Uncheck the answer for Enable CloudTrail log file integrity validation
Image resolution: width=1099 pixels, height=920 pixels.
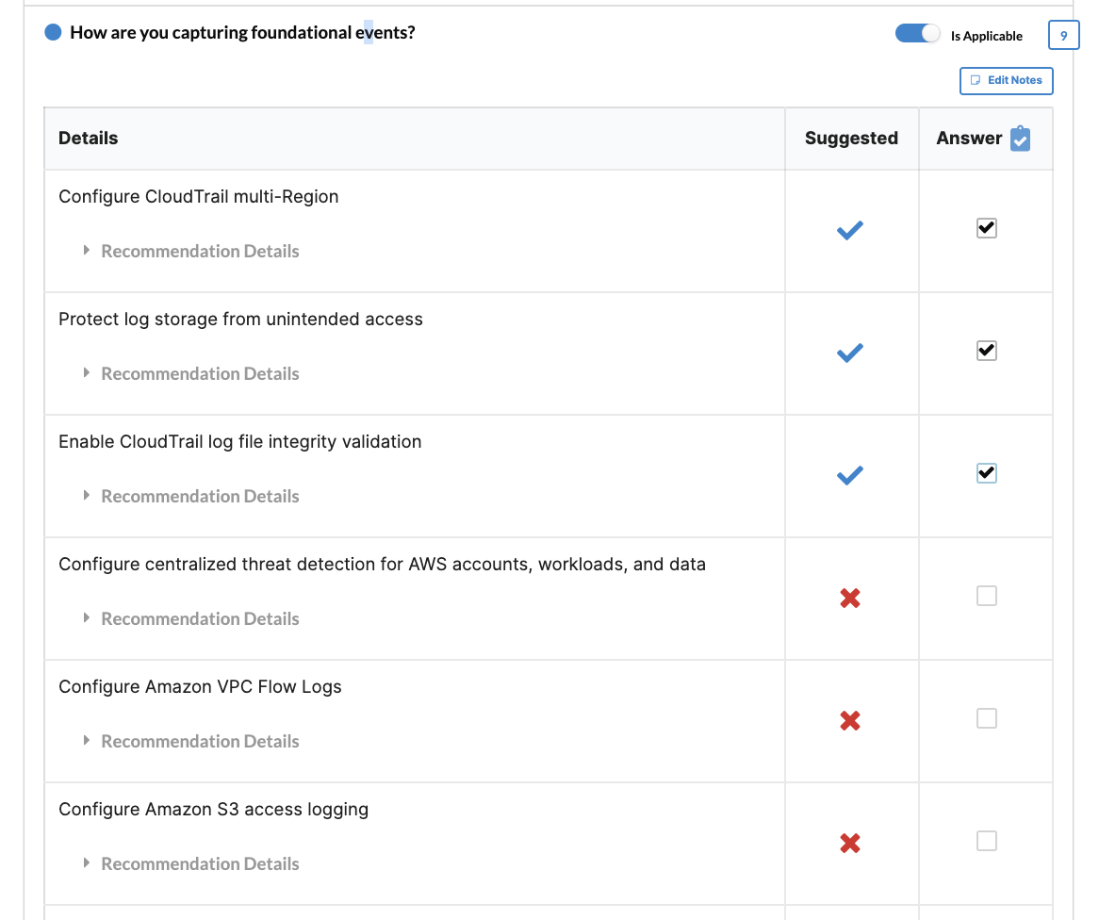[x=986, y=473]
